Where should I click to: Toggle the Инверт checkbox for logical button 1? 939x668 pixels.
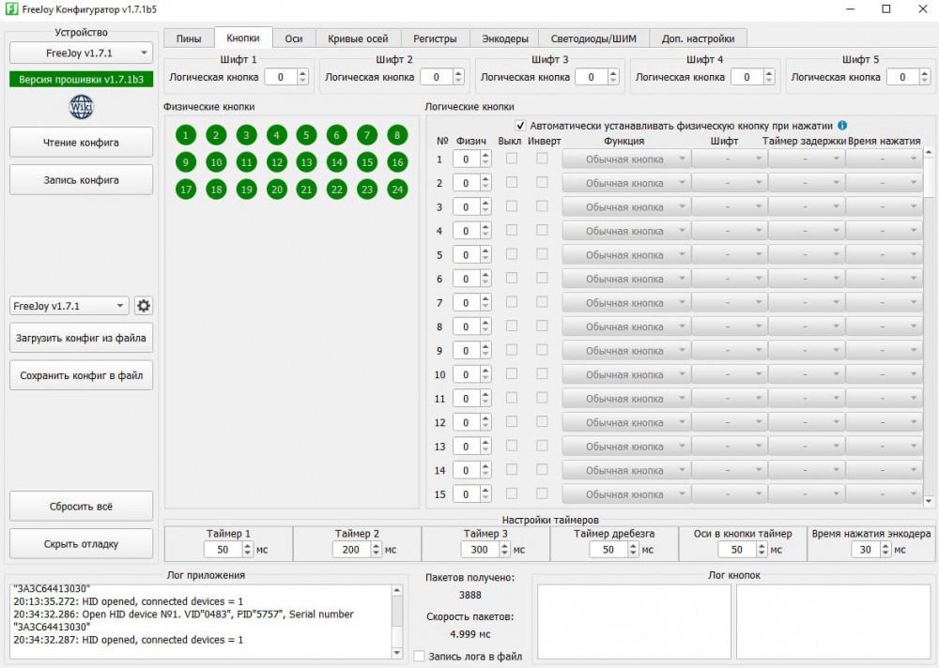[x=542, y=159]
